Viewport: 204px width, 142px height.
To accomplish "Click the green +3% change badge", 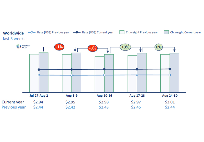I will [125, 47].
